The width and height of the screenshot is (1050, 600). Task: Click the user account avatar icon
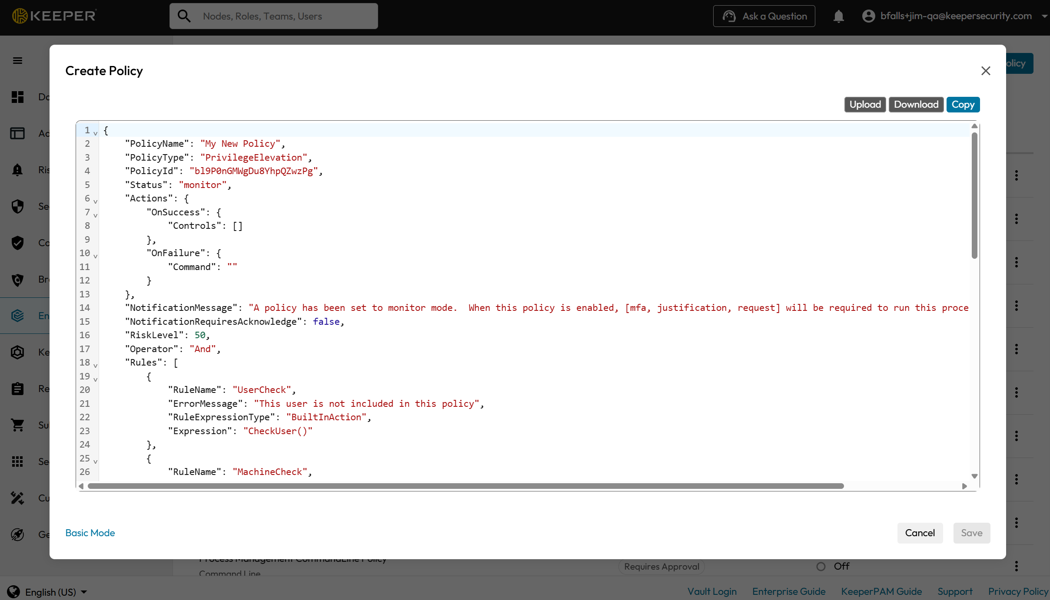[x=868, y=16]
